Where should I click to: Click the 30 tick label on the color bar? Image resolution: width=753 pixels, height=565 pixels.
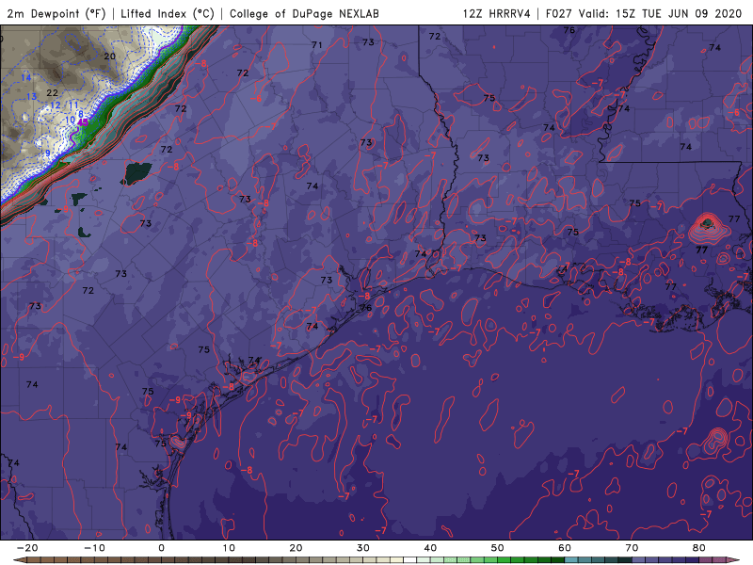point(363,548)
